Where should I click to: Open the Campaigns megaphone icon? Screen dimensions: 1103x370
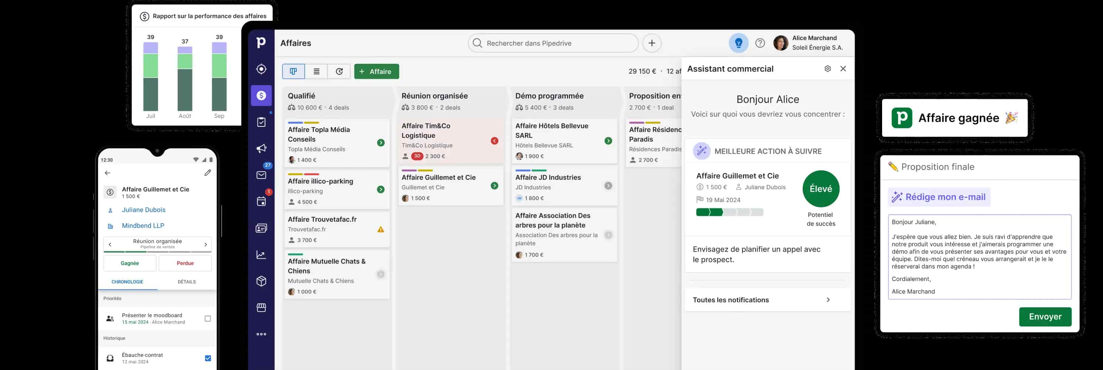pos(261,149)
